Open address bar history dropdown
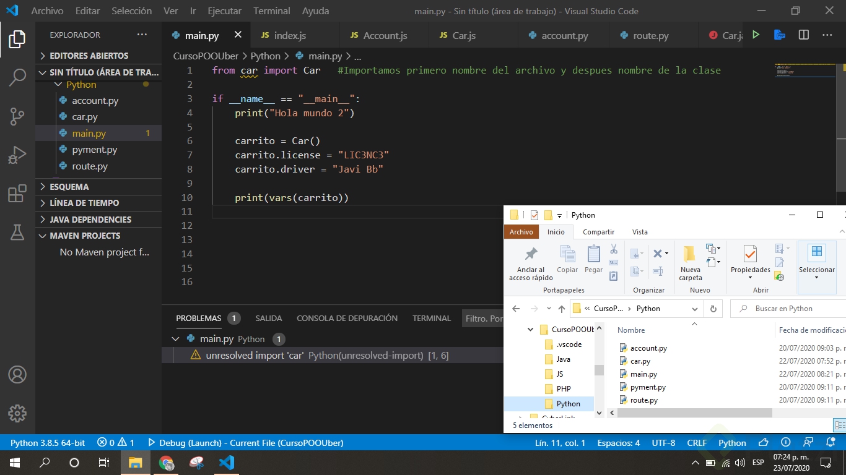The image size is (846, 475). (x=694, y=309)
